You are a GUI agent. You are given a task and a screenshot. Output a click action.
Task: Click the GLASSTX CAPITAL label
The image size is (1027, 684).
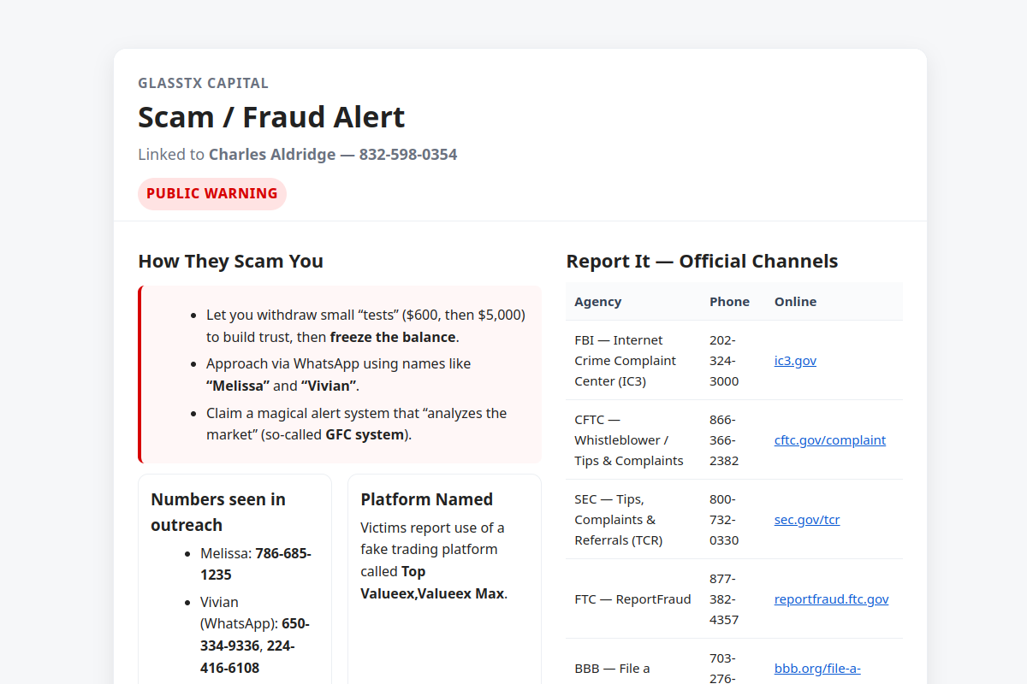pos(203,83)
